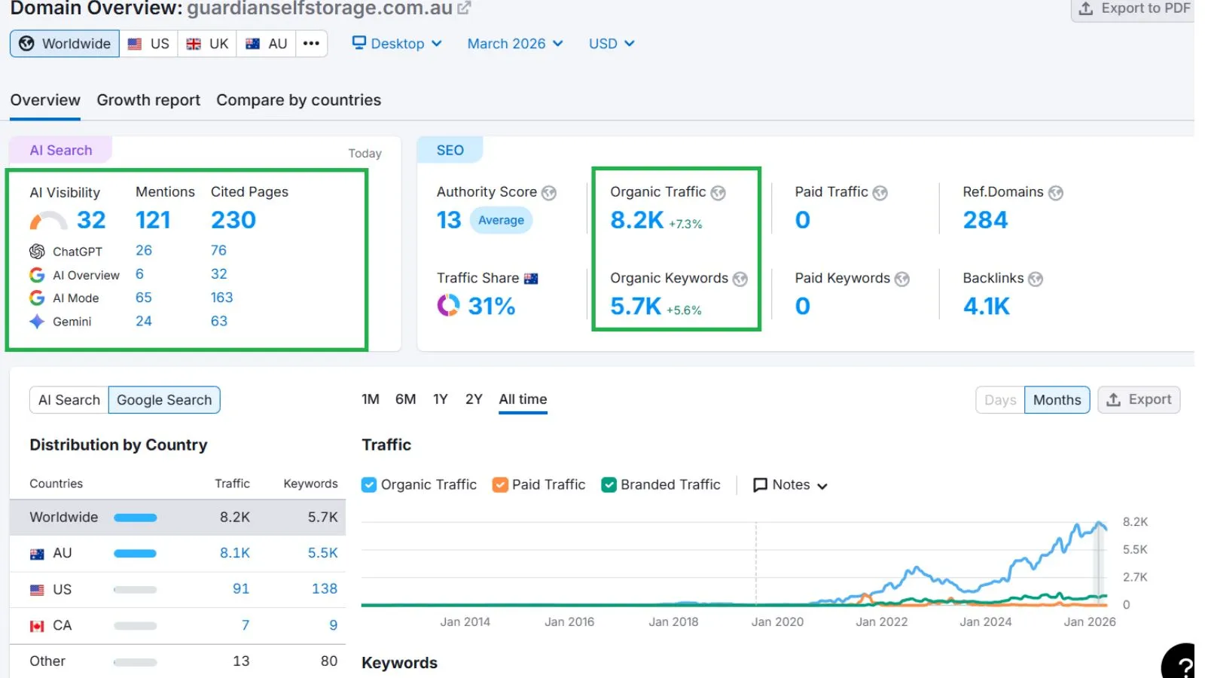Click the globe icon next to Organic Keywords

tap(740, 279)
